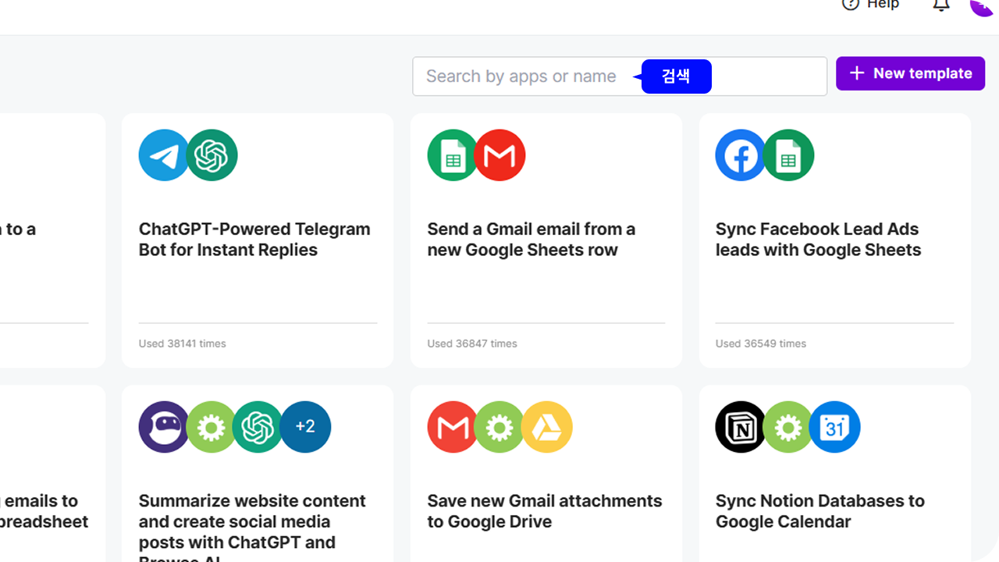Click the ChatGPT icon on the Summarize website content card
999x562 pixels.
[x=258, y=427]
